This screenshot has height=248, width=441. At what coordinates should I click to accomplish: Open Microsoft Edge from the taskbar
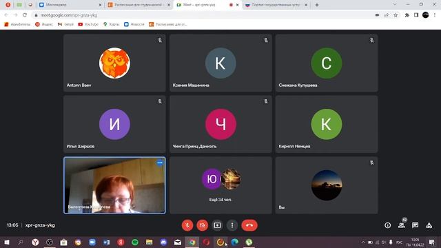tap(234, 242)
